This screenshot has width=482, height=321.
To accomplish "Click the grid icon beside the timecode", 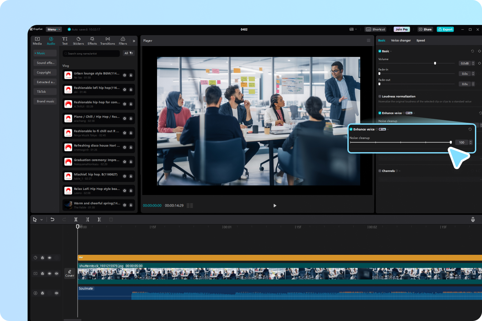I will point(190,206).
